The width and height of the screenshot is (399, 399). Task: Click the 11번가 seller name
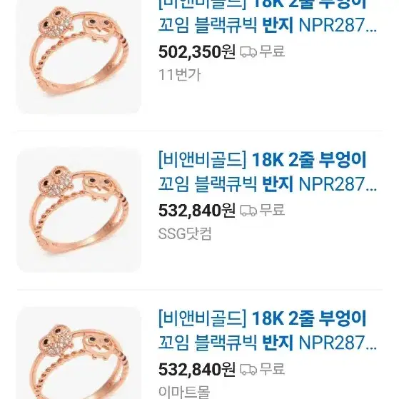click(180, 75)
